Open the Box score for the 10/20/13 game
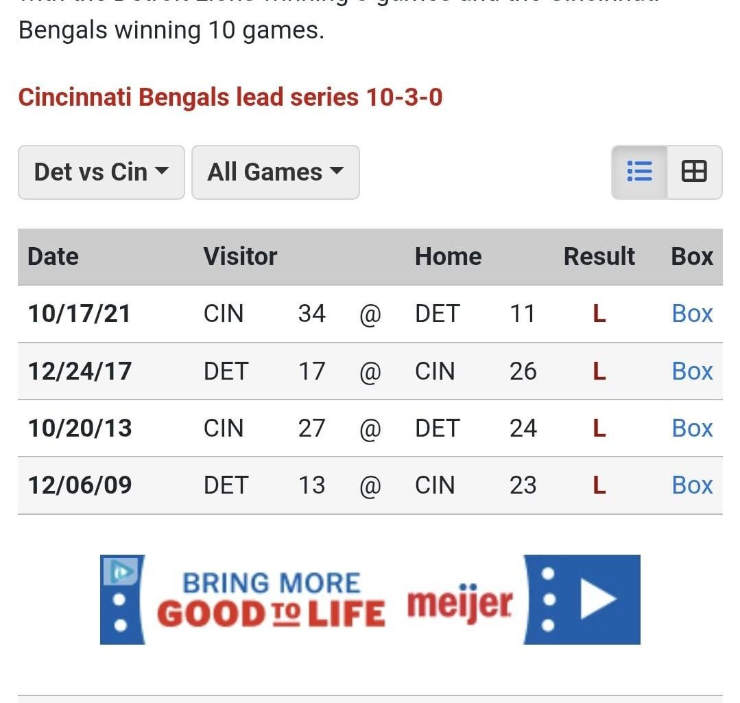 point(692,428)
